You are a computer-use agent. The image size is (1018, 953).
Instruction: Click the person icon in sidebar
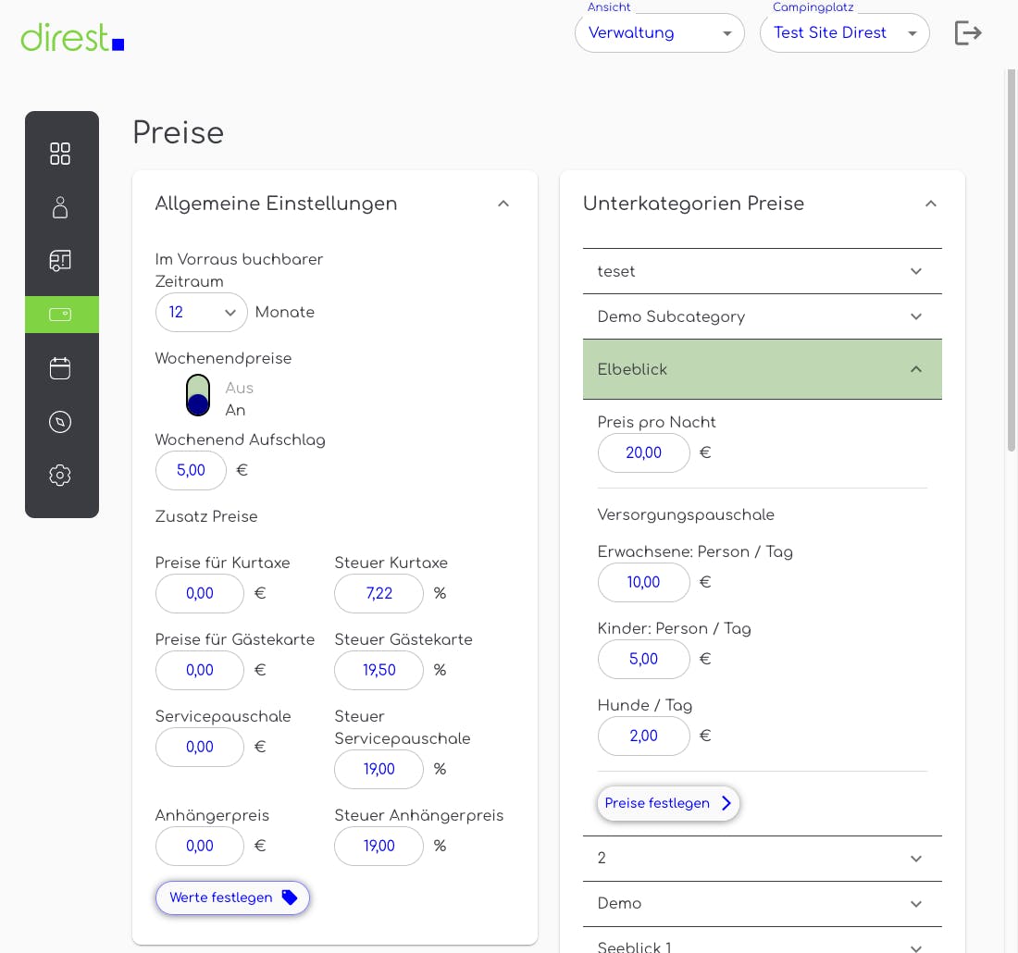[x=60, y=207]
